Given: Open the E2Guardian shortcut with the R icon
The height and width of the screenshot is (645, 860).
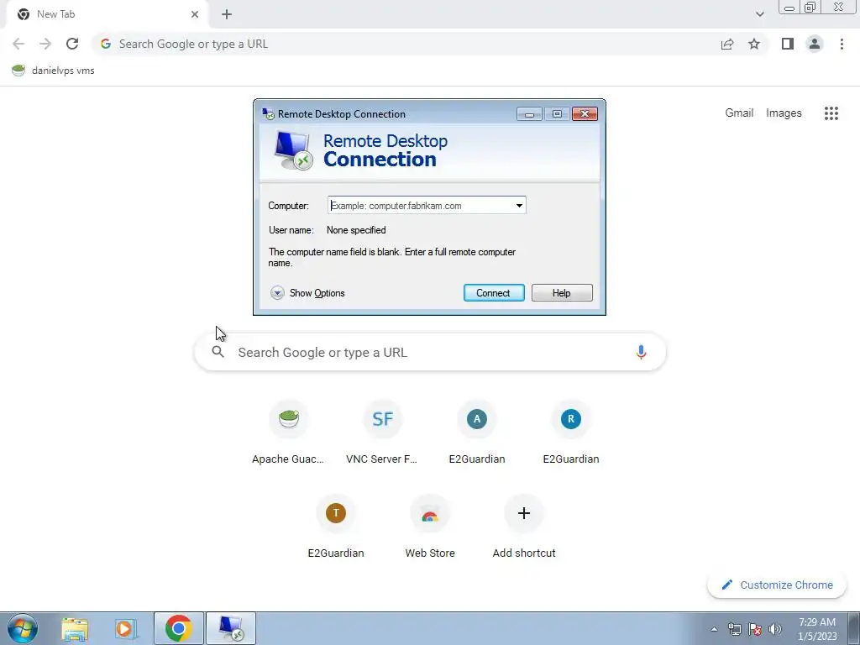Looking at the screenshot, I should [x=570, y=433].
